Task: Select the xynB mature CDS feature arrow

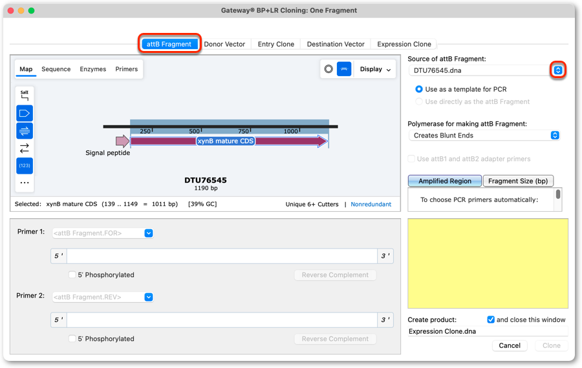Action: coord(230,141)
